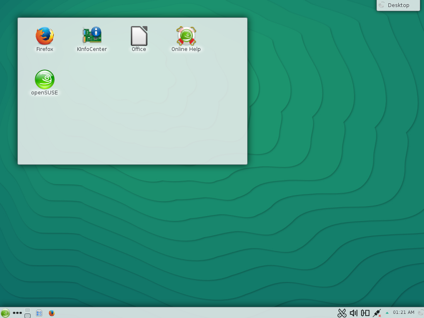
Task: Open the volume control speaker icon
Action: click(353, 313)
